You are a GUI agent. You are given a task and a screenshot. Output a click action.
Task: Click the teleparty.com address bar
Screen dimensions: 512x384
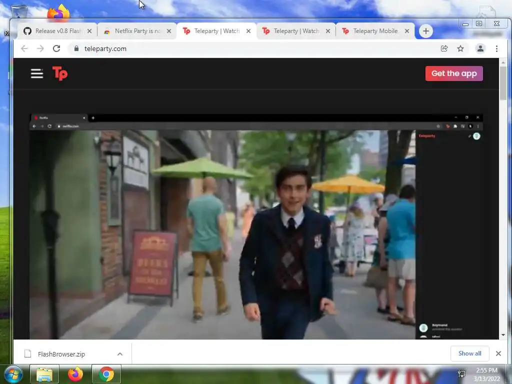click(x=254, y=48)
